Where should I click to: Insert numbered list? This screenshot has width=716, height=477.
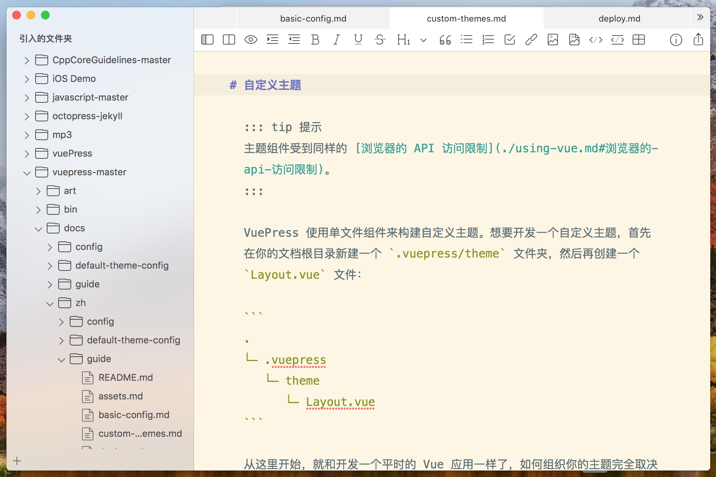coord(488,40)
